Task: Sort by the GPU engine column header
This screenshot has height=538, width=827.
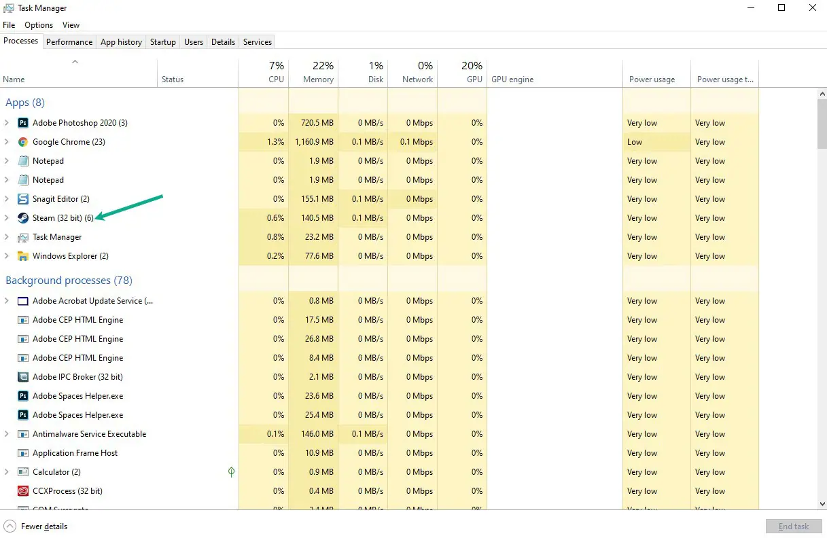Action: tap(555, 73)
